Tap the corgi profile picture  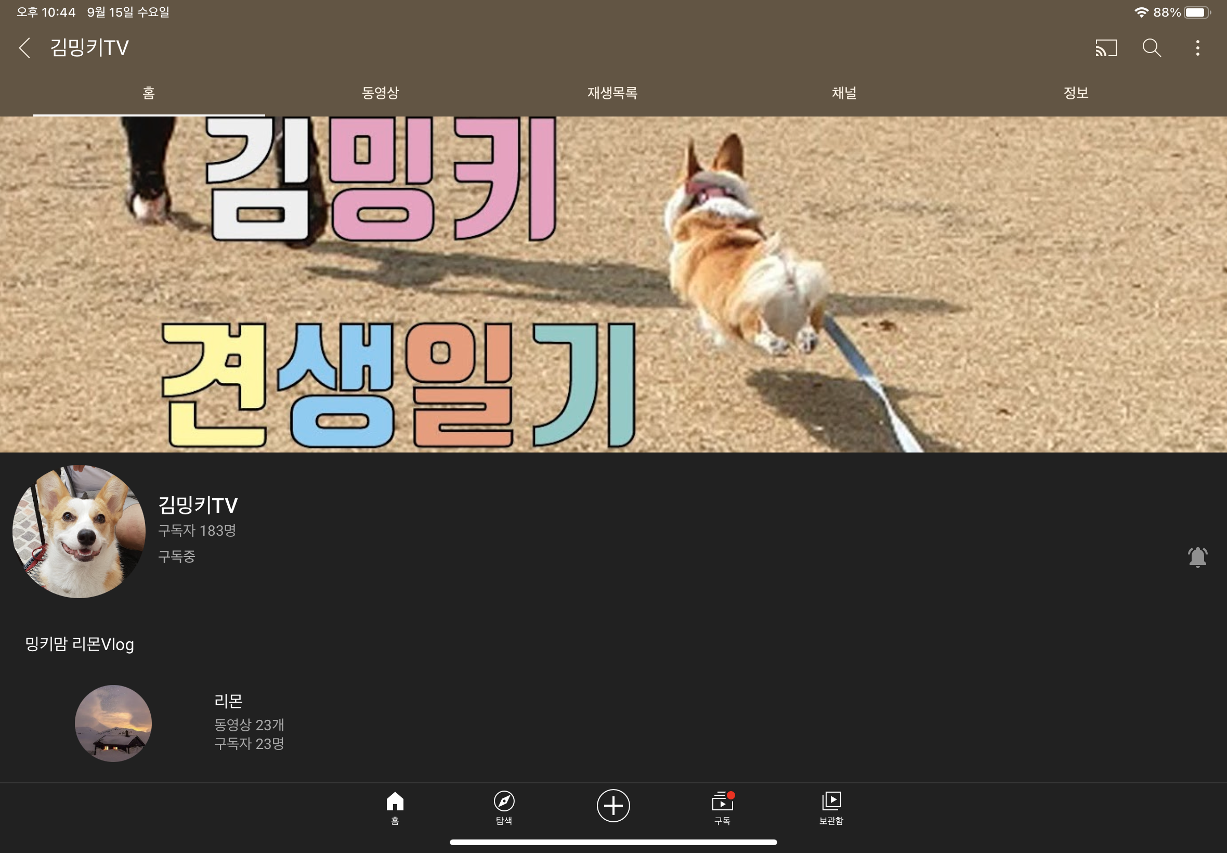pos(79,531)
